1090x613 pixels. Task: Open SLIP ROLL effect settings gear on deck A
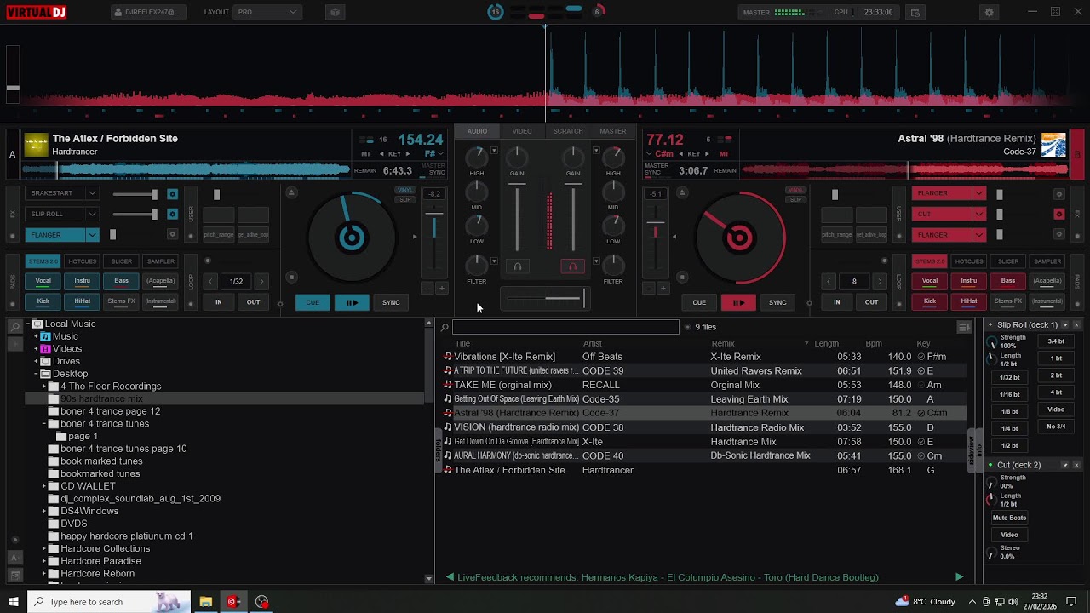172,214
